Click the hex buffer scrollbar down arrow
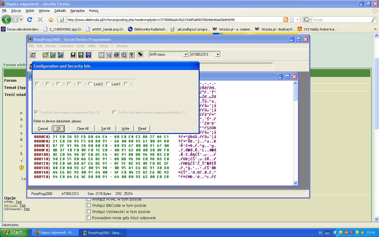Viewport: 379px width, 237px height. pyautogui.click(x=295, y=183)
